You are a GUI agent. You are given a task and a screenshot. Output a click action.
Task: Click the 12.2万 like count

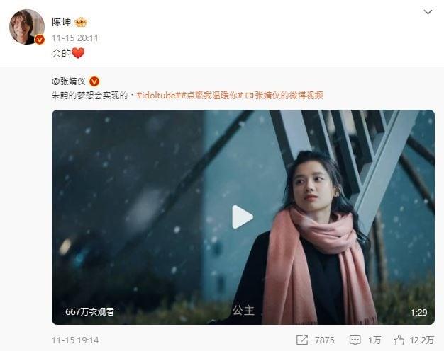422,340
